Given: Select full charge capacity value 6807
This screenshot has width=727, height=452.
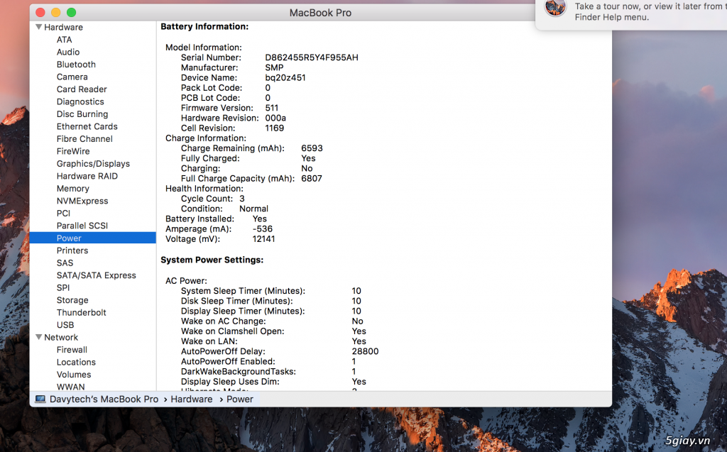Looking at the screenshot, I should pyautogui.click(x=312, y=179).
